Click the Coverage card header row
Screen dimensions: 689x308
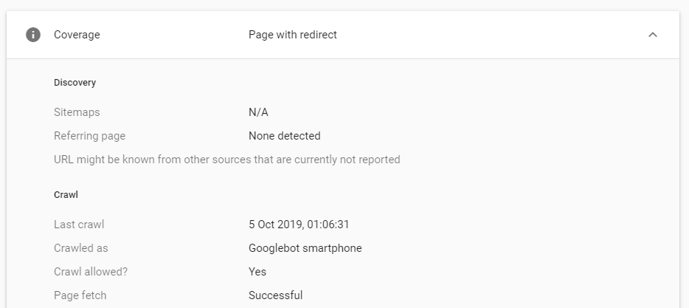pyautogui.click(x=343, y=35)
